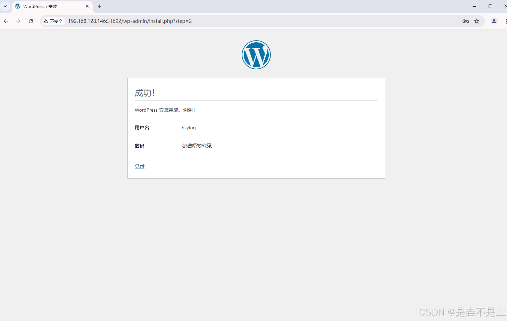Click the 登录 link
The width and height of the screenshot is (507, 321).
coord(140,166)
